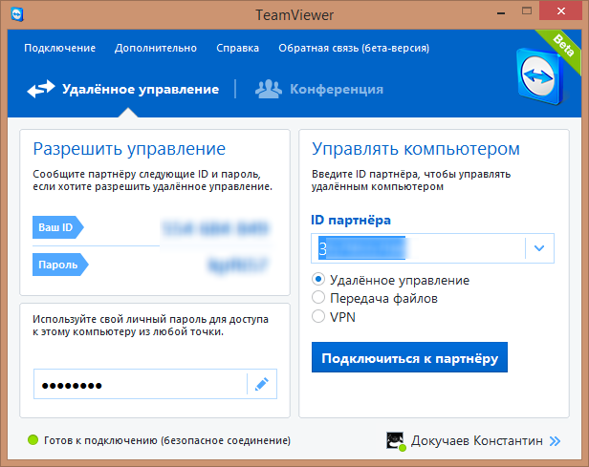Image resolution: width=589 pixels, height=467 pixels.
Task: Click the pencil edit password icon
Action: point(262,384)
